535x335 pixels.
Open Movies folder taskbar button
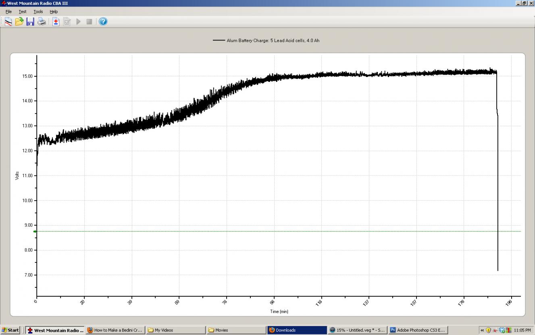point(236,330)
